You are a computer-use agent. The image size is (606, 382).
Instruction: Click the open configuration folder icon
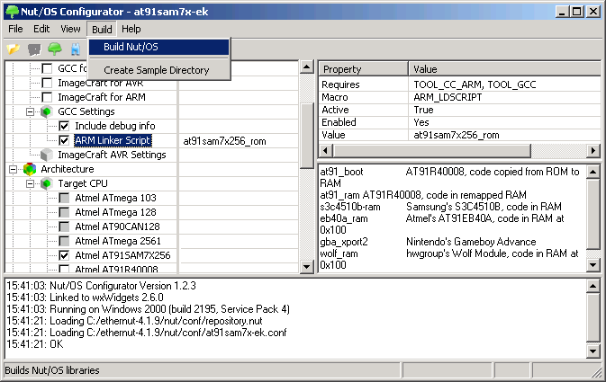(x=14, y=49)
